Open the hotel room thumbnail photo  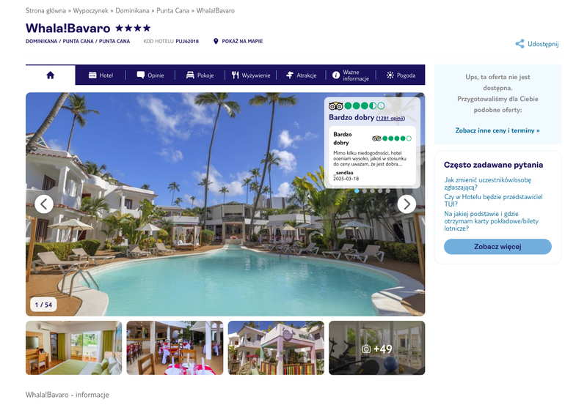(x=74, y=348)
